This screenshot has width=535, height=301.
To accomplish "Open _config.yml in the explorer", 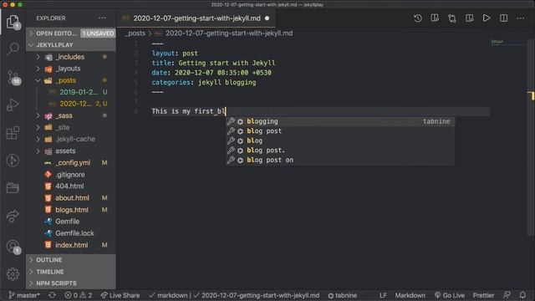I will [x=71, y=163].
